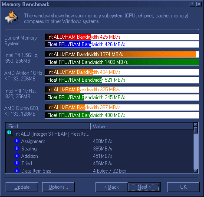204x197 pixels.
Task: Click the results list scroll down arrow
Action: pyautogui.click(x=196, y=171)
